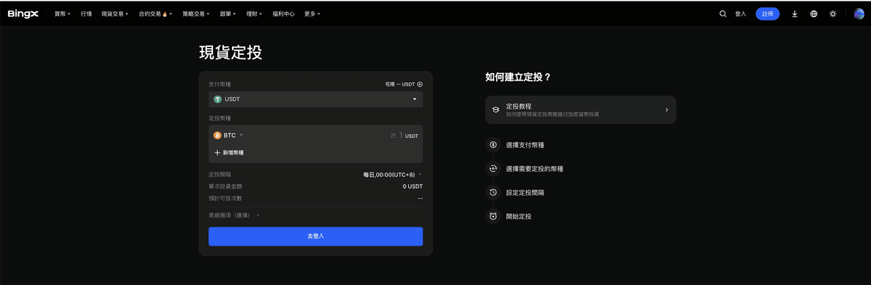Open the USDT payment currency dropdown
The height and width of the screenshot is (285, 871).
(x=315, y=99)
